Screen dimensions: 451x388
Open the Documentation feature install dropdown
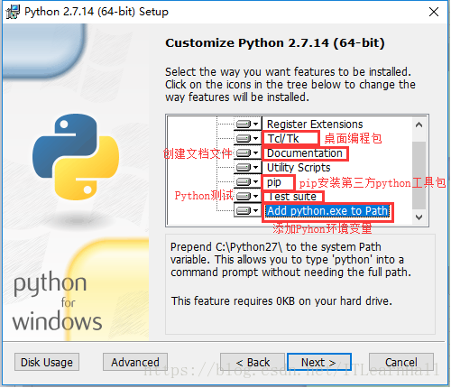pos(247,153)
